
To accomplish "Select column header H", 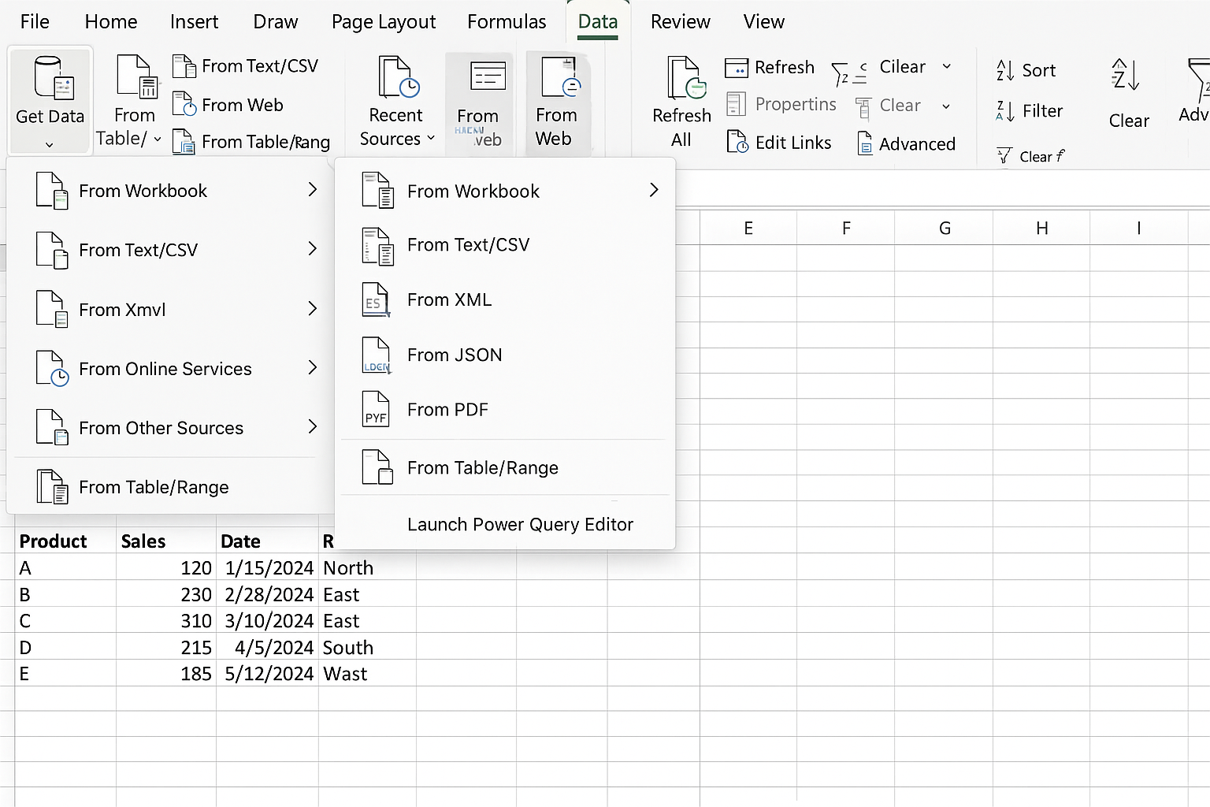I will click(x=1041, y=229).
